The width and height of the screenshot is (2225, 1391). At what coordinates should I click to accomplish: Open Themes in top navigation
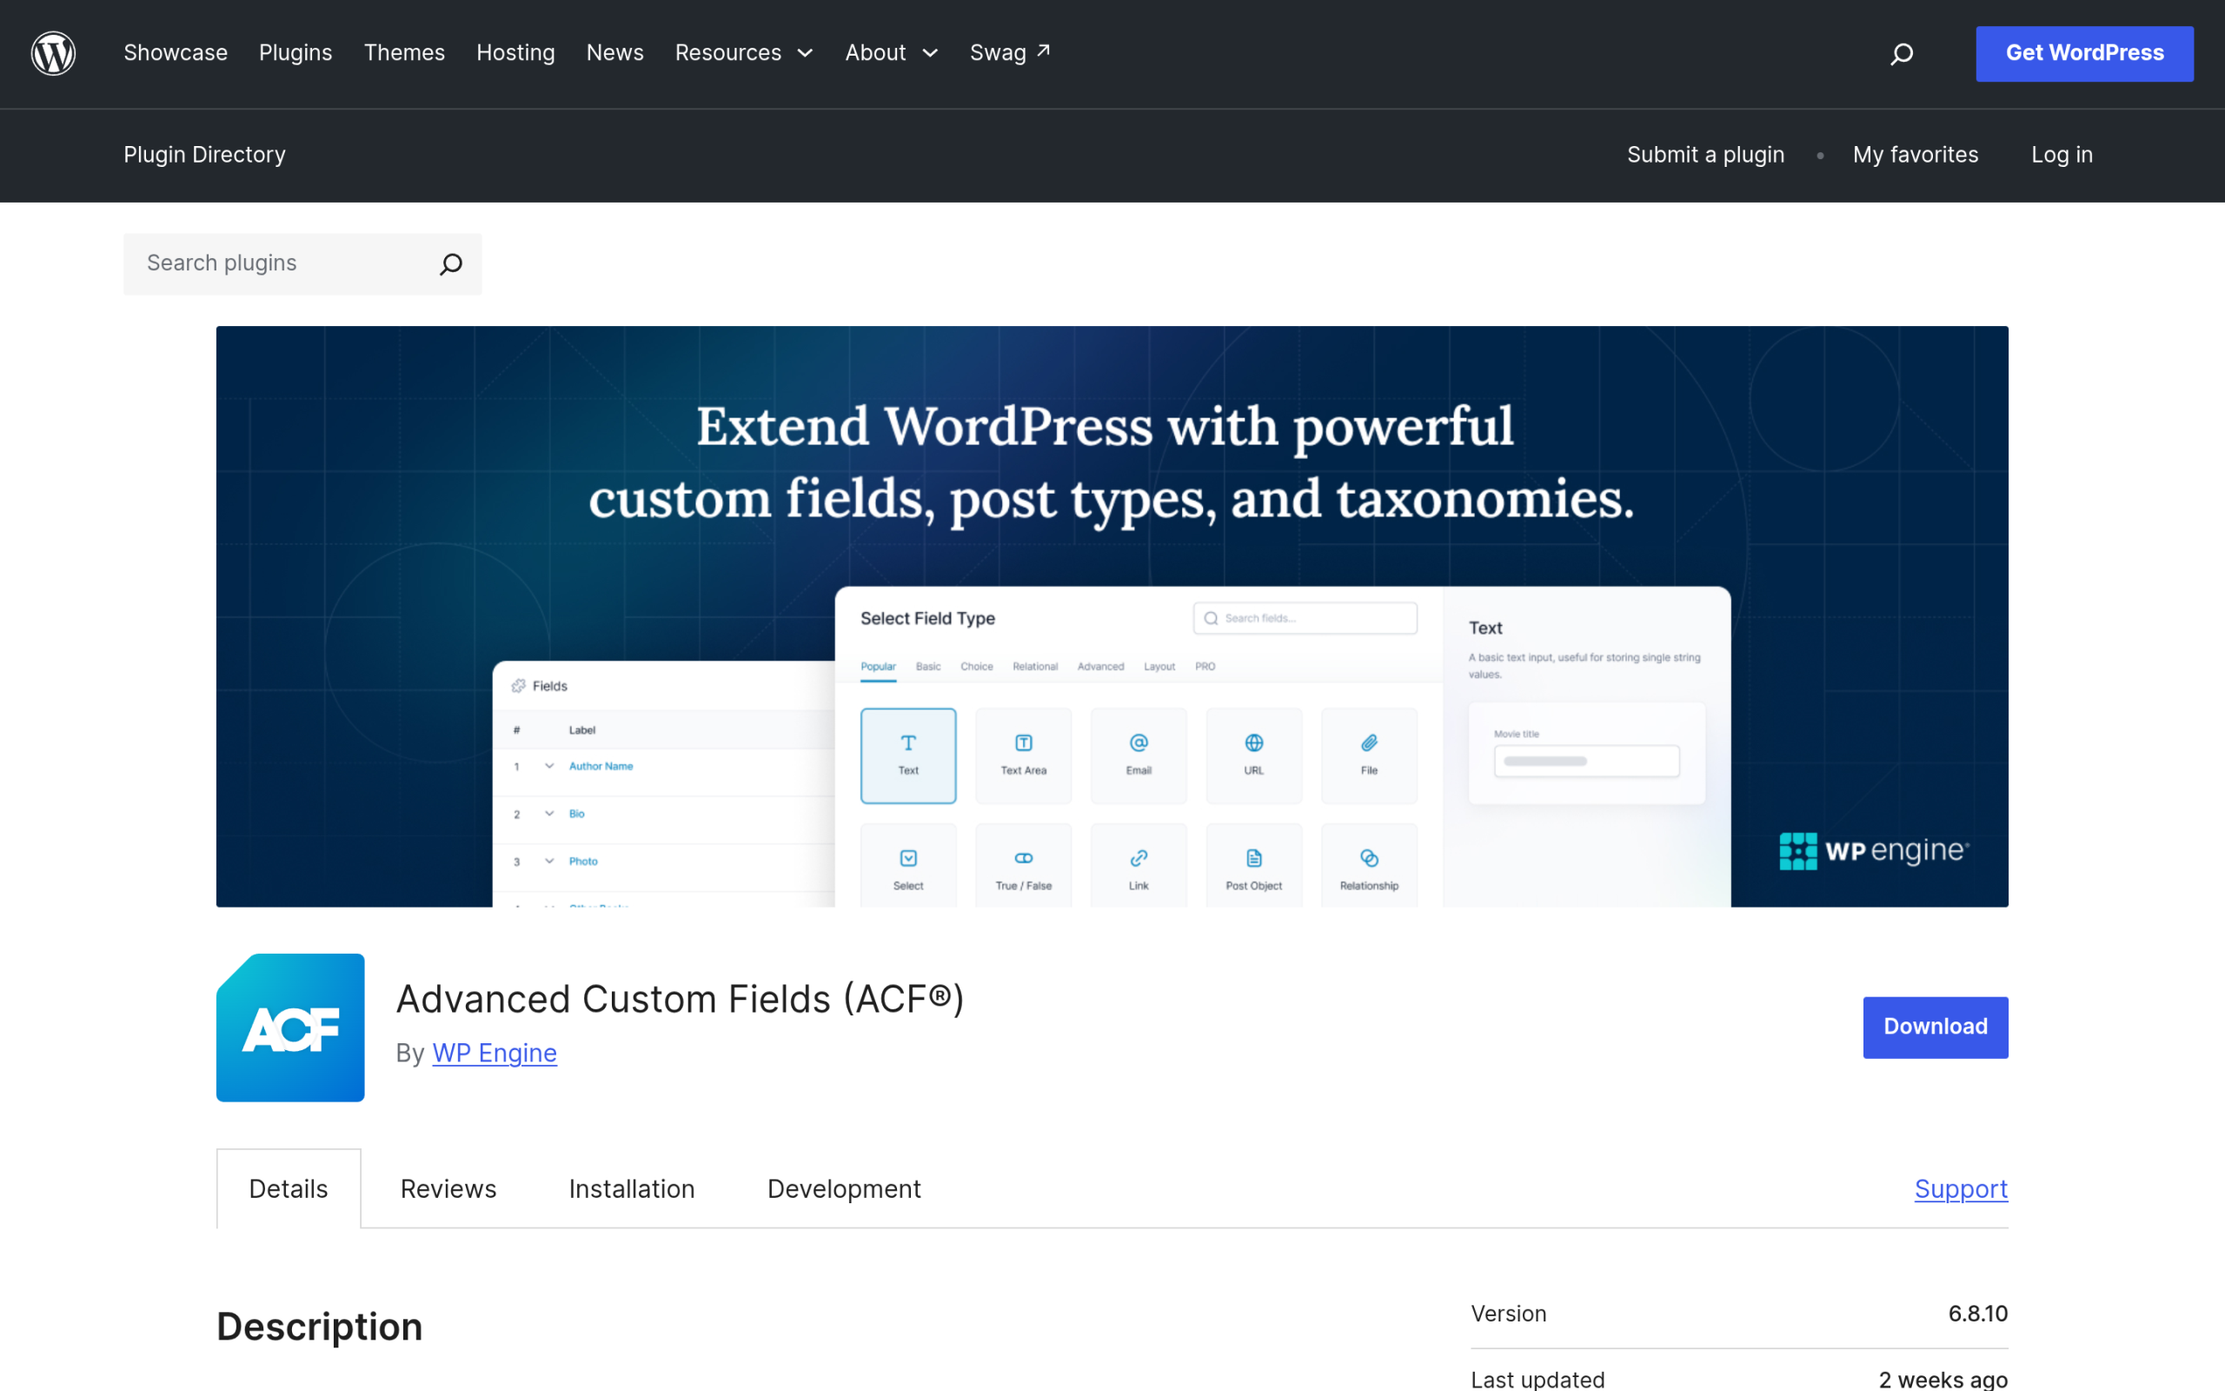coord(404,53)
